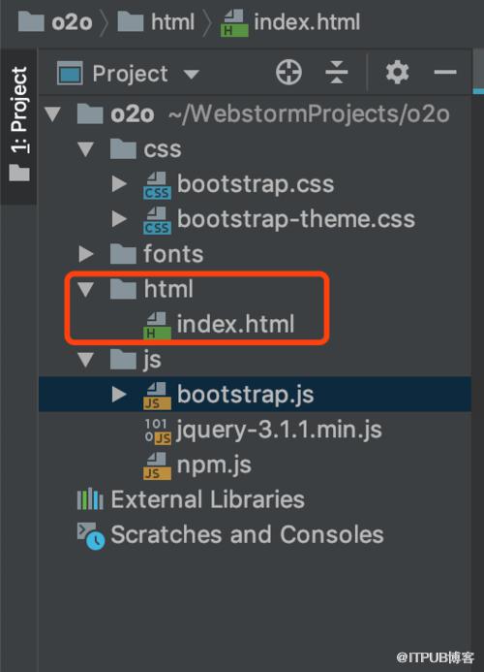This screenshot has width=484, height=672.
Task: Click the Project window icon in header
Action: (x=70, y=74)
